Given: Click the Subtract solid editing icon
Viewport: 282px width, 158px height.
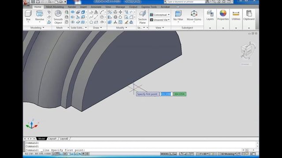Looking at the screenshot, I should [x=72, y=17].
